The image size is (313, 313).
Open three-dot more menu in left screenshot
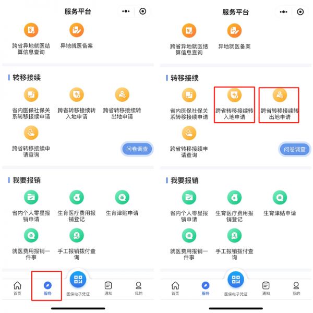pos(126,11)
